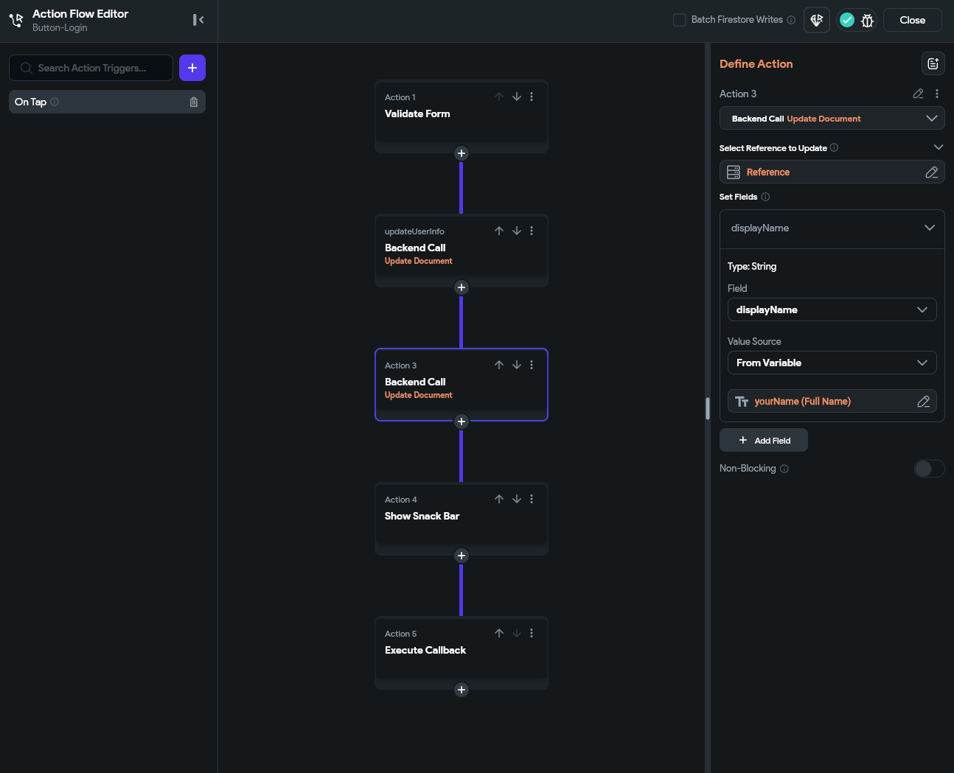Select the On Tap trigger
Viewport: 954px width, 773px height.
click(x=107, y=102)
